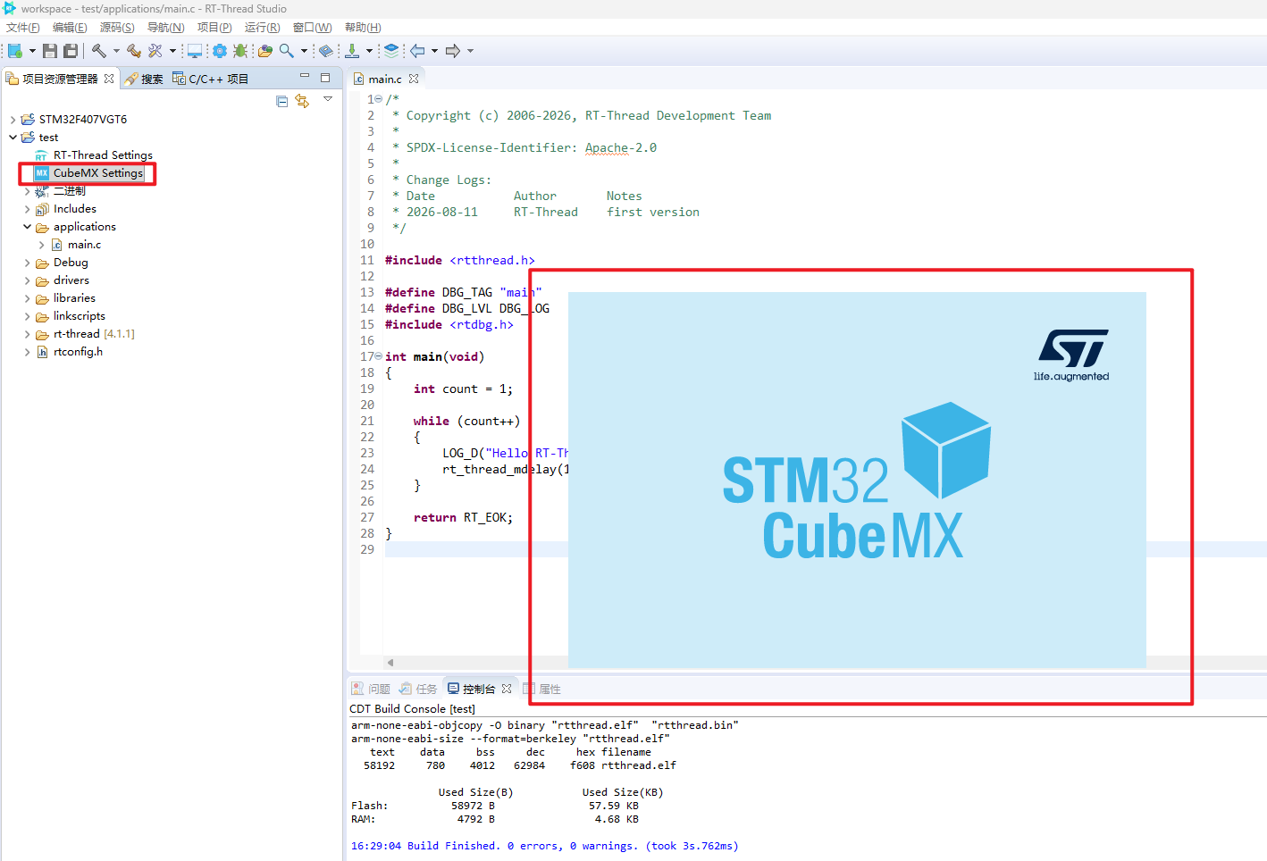Image resolution: width=1267 pixels, height=861 pixels.
Task: Collapse all items in project explorer
Action: pyautogui.click(x=282, y=101)
